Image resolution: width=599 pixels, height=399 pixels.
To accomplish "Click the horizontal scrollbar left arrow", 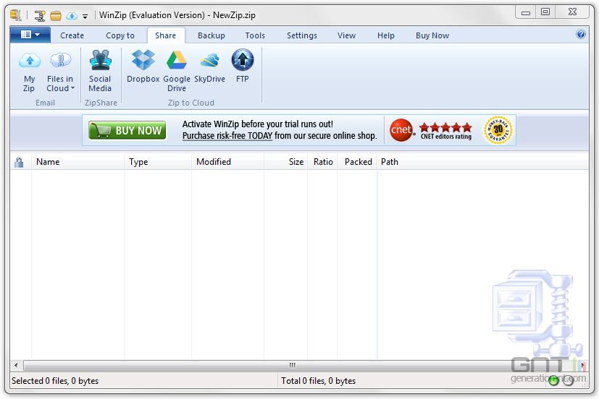I will point(16,365).
